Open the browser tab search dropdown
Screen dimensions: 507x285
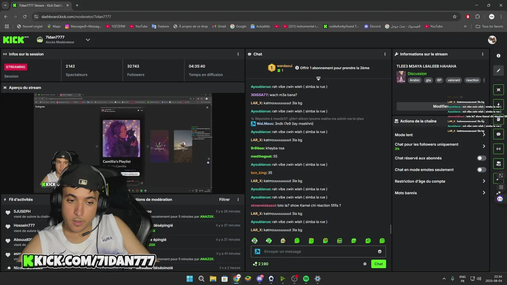click(x=5, y=6)
